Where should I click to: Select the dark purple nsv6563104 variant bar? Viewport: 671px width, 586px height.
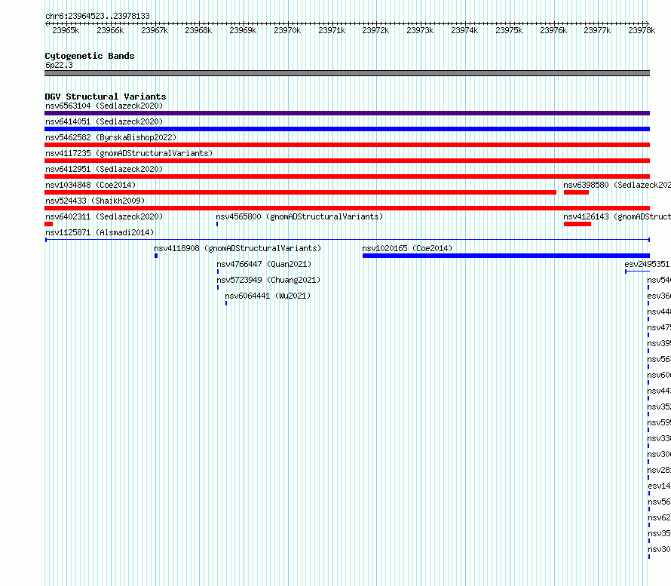tap(347, 113)
